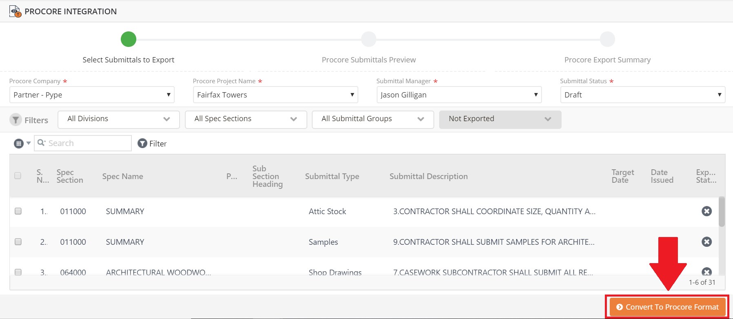Check the row 1 Attic Stock submittal
Viewport: 733px width, 319px height.
[18, 211]
